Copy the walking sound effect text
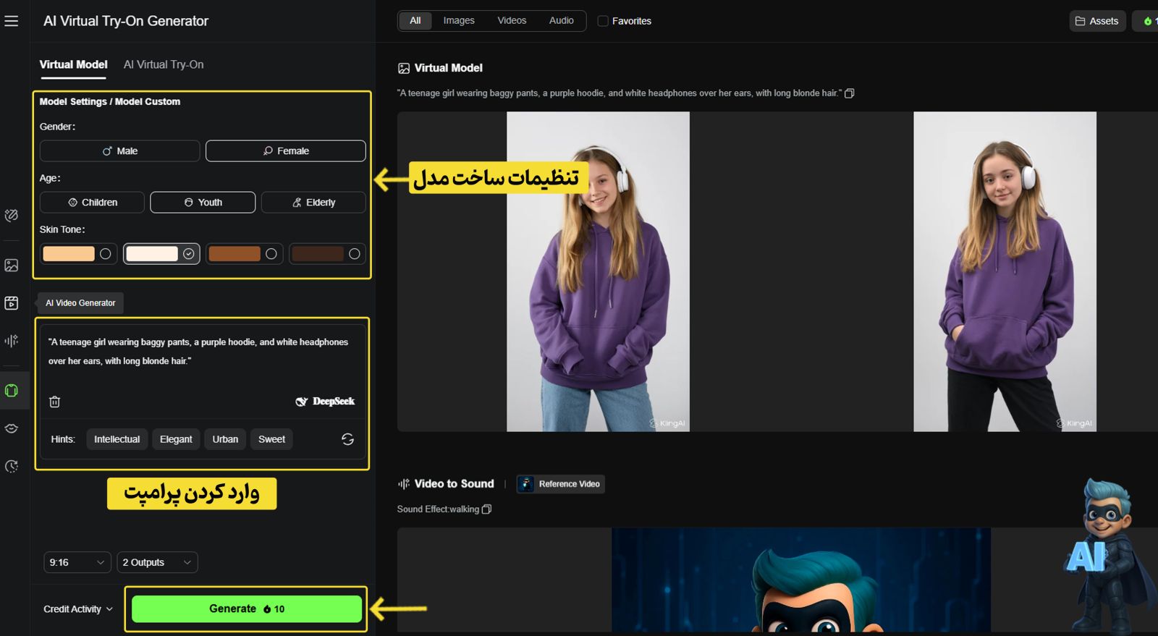This screenshot has width=1158, height=636. point(486,509)
